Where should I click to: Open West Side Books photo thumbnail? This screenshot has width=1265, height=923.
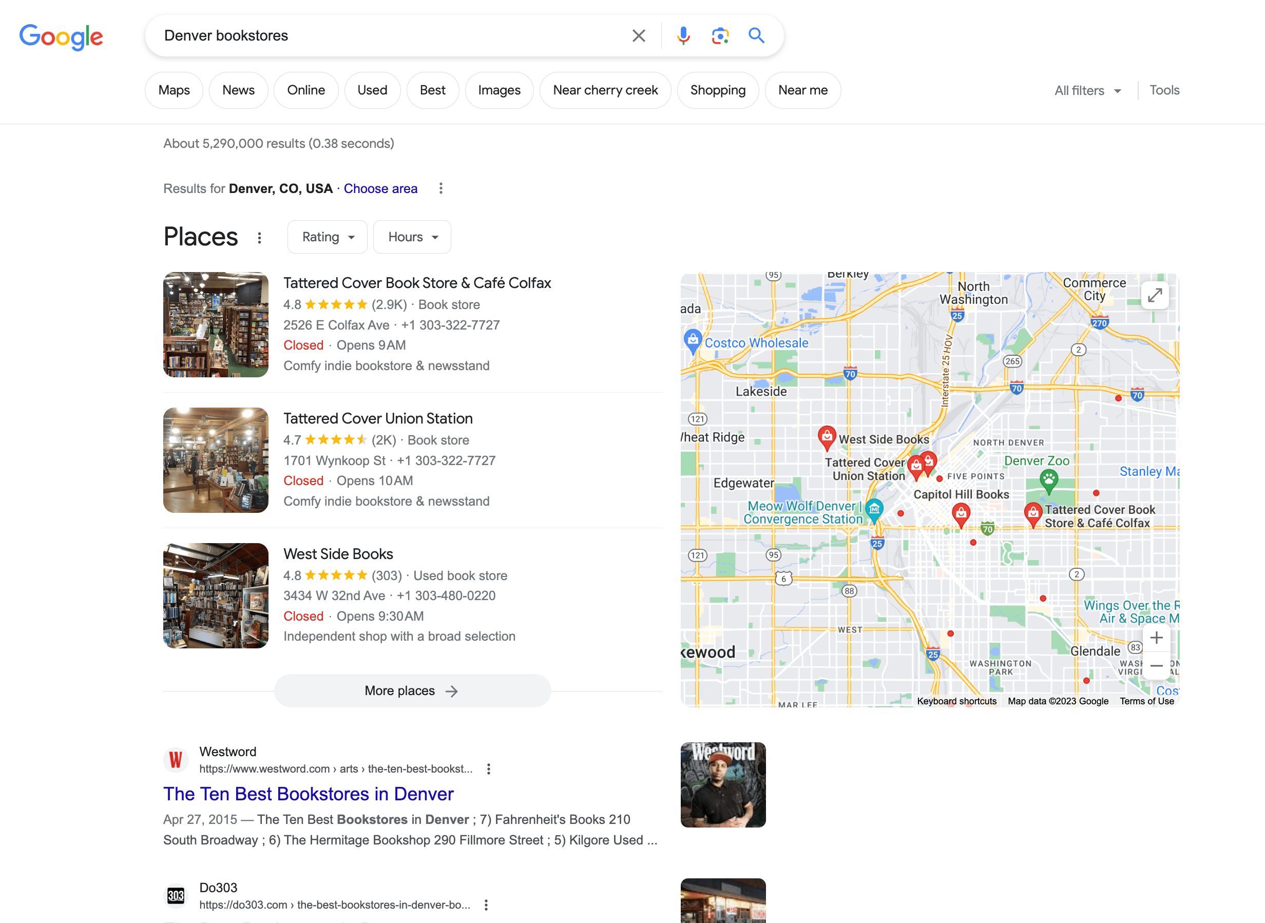click(216, 595)
